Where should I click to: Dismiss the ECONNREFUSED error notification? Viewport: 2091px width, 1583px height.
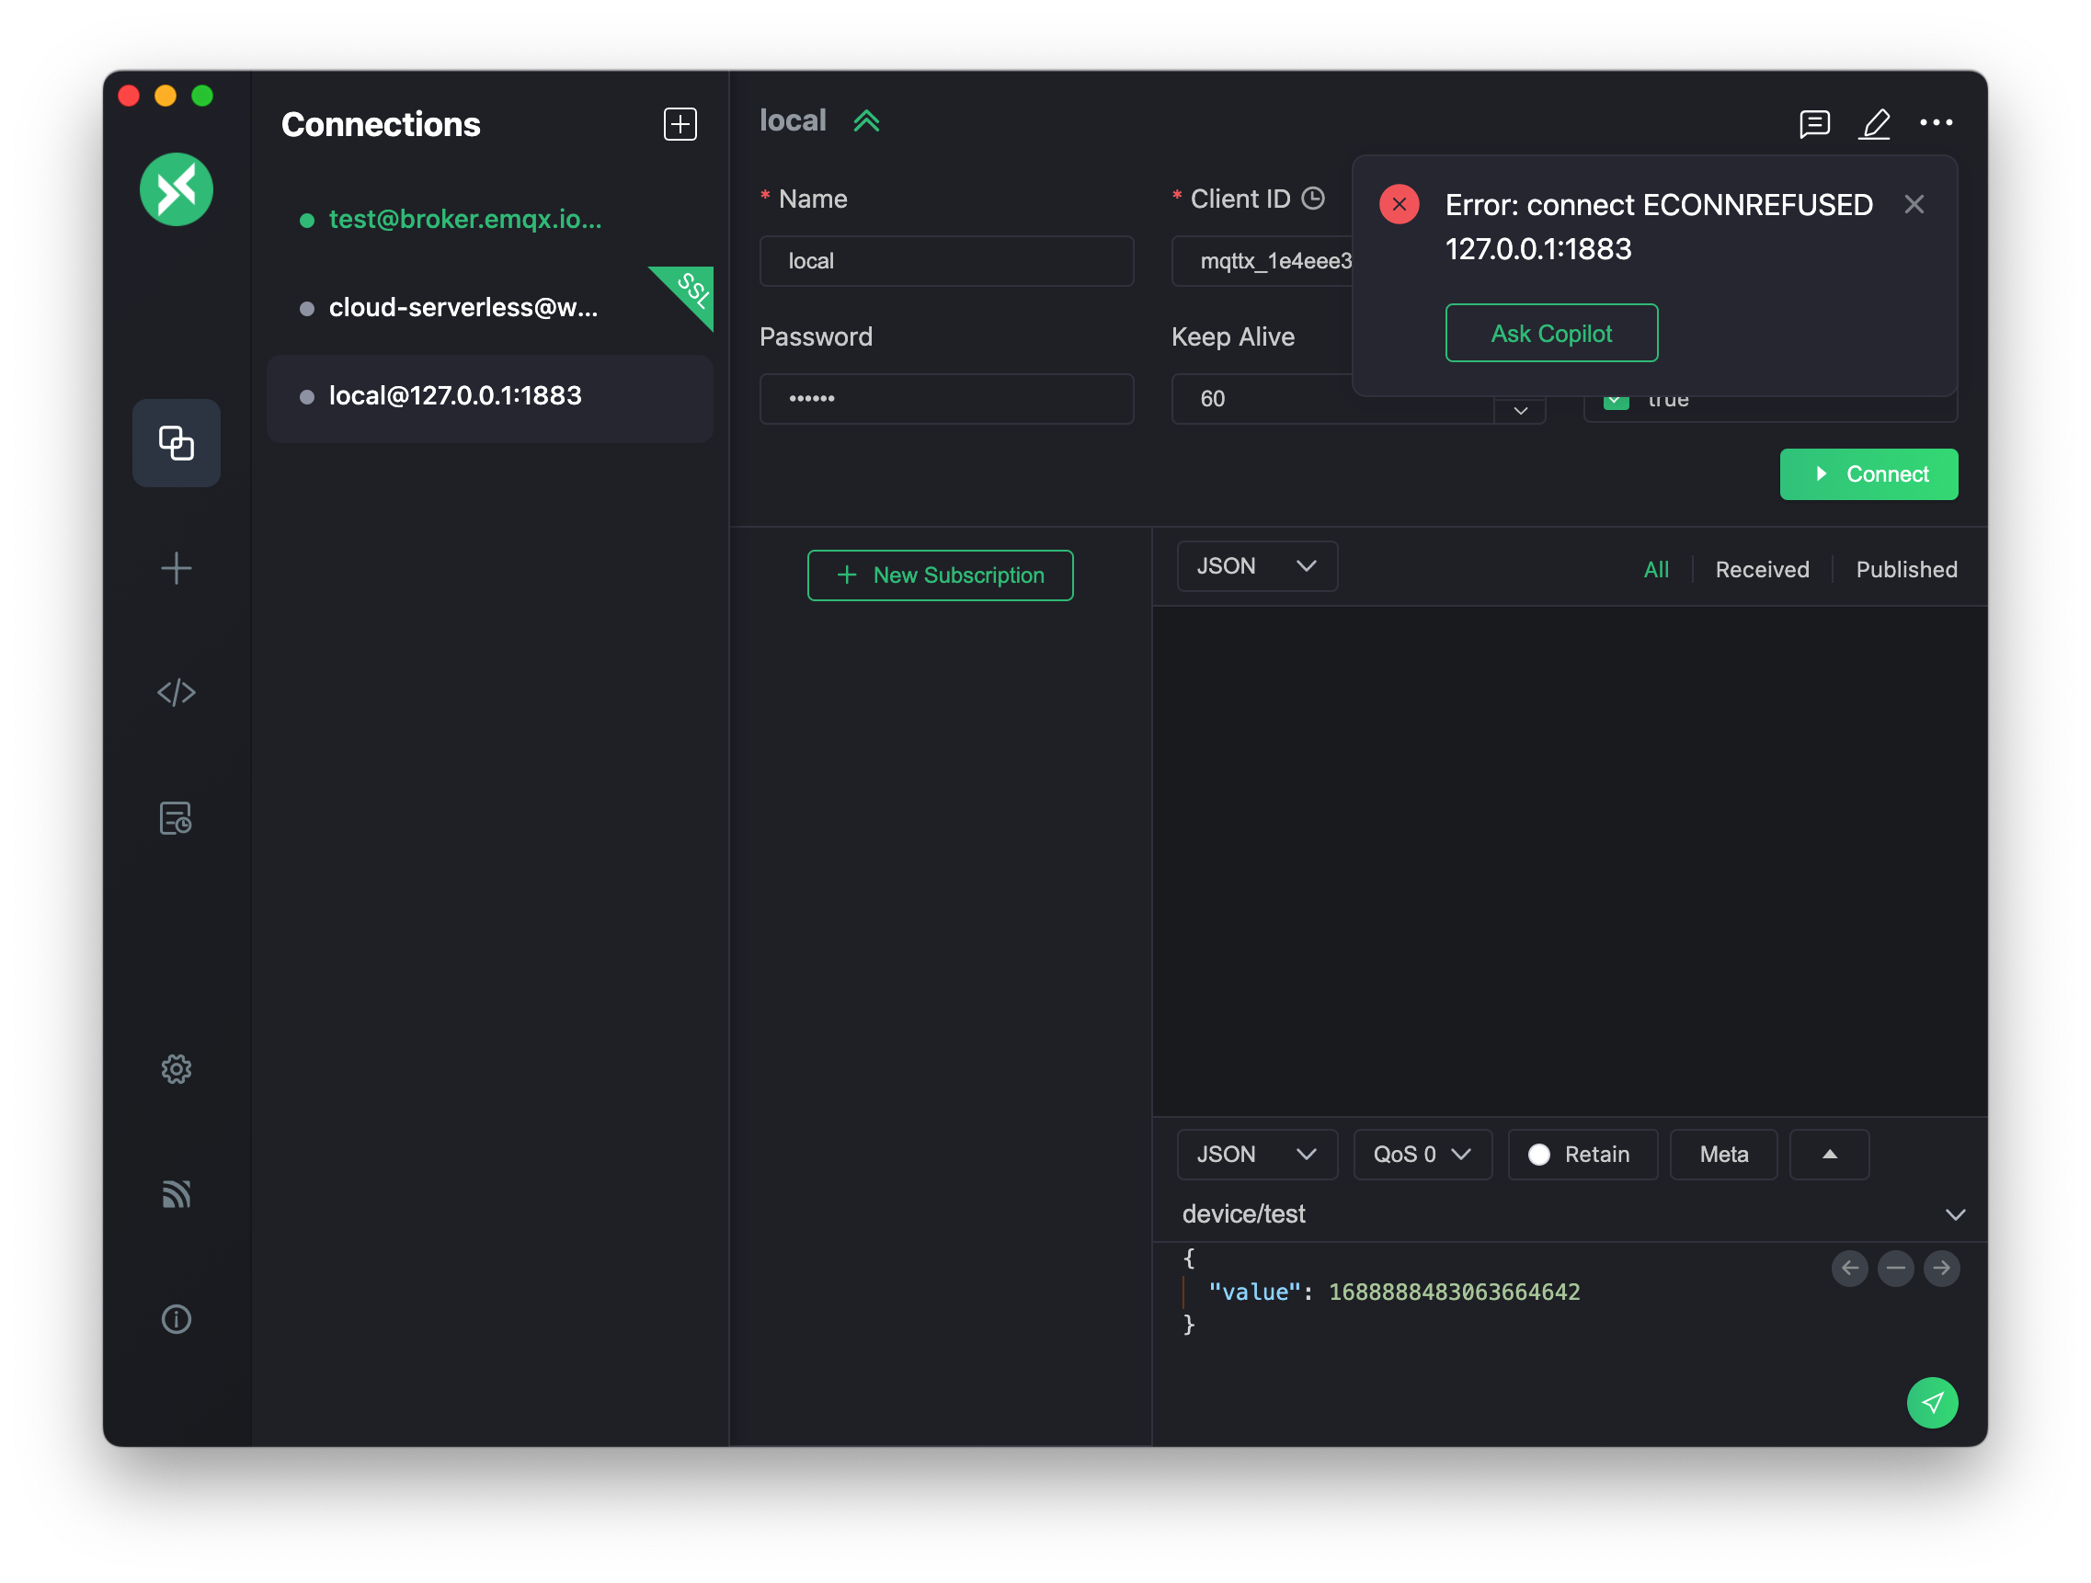1914,205
